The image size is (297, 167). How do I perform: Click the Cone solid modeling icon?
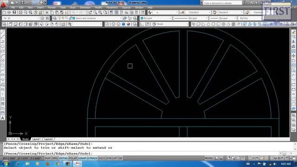click(208, 24)
